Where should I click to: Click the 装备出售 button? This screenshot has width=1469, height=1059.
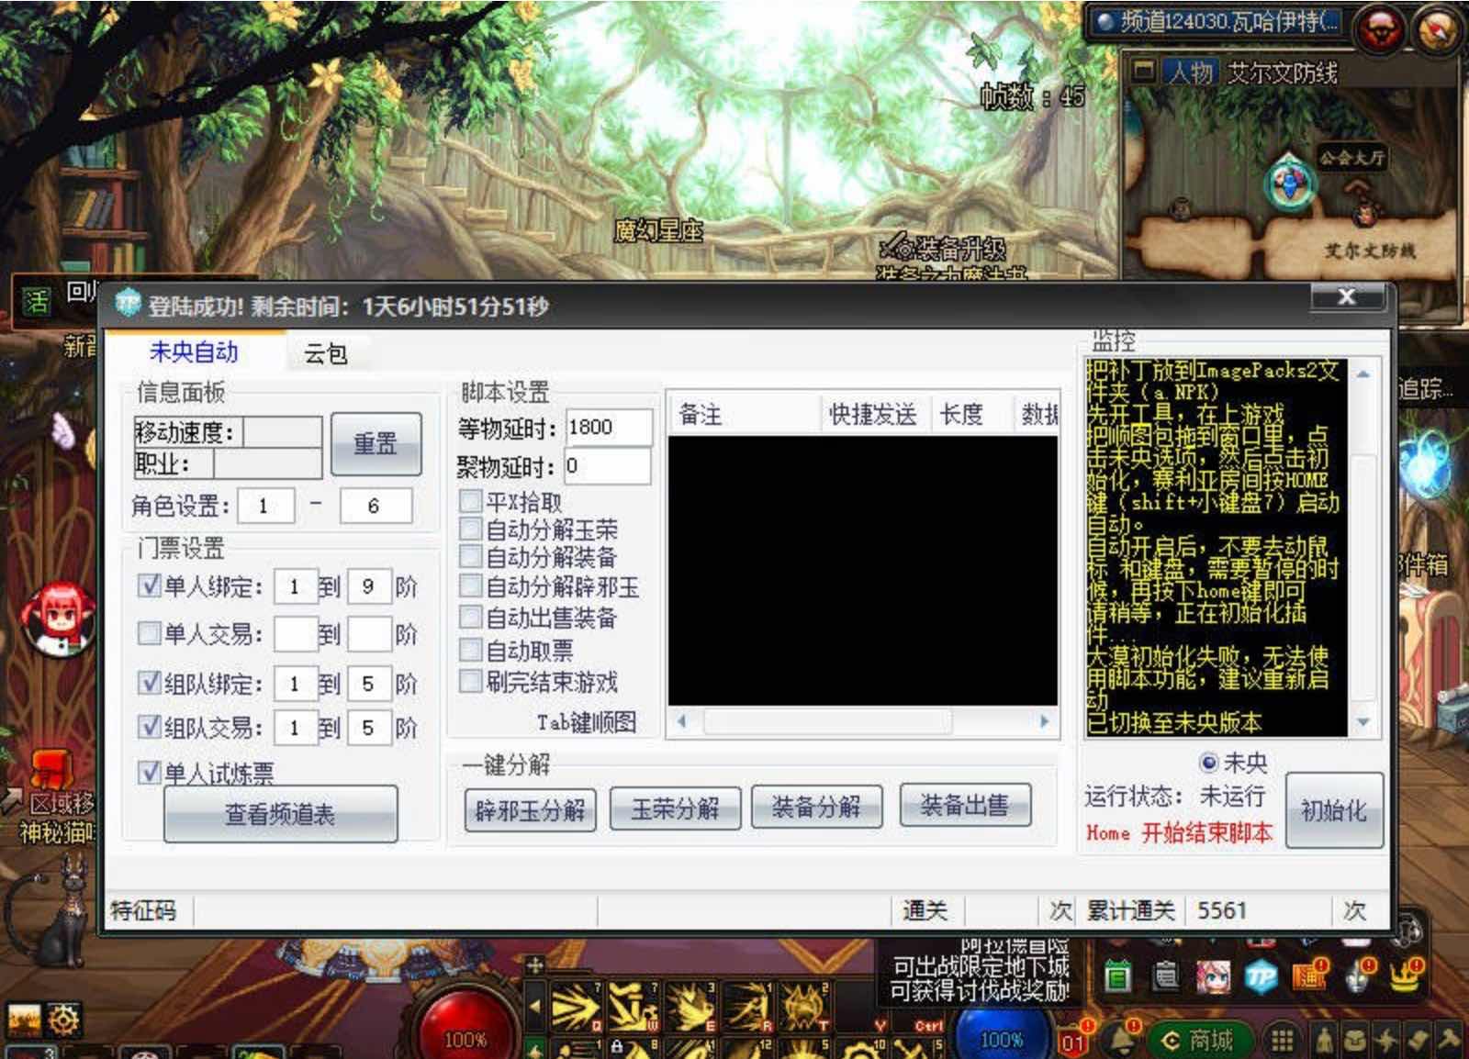point(965,805)
